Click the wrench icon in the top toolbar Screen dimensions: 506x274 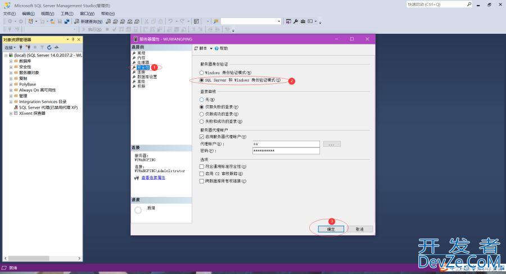click(296, 21)
